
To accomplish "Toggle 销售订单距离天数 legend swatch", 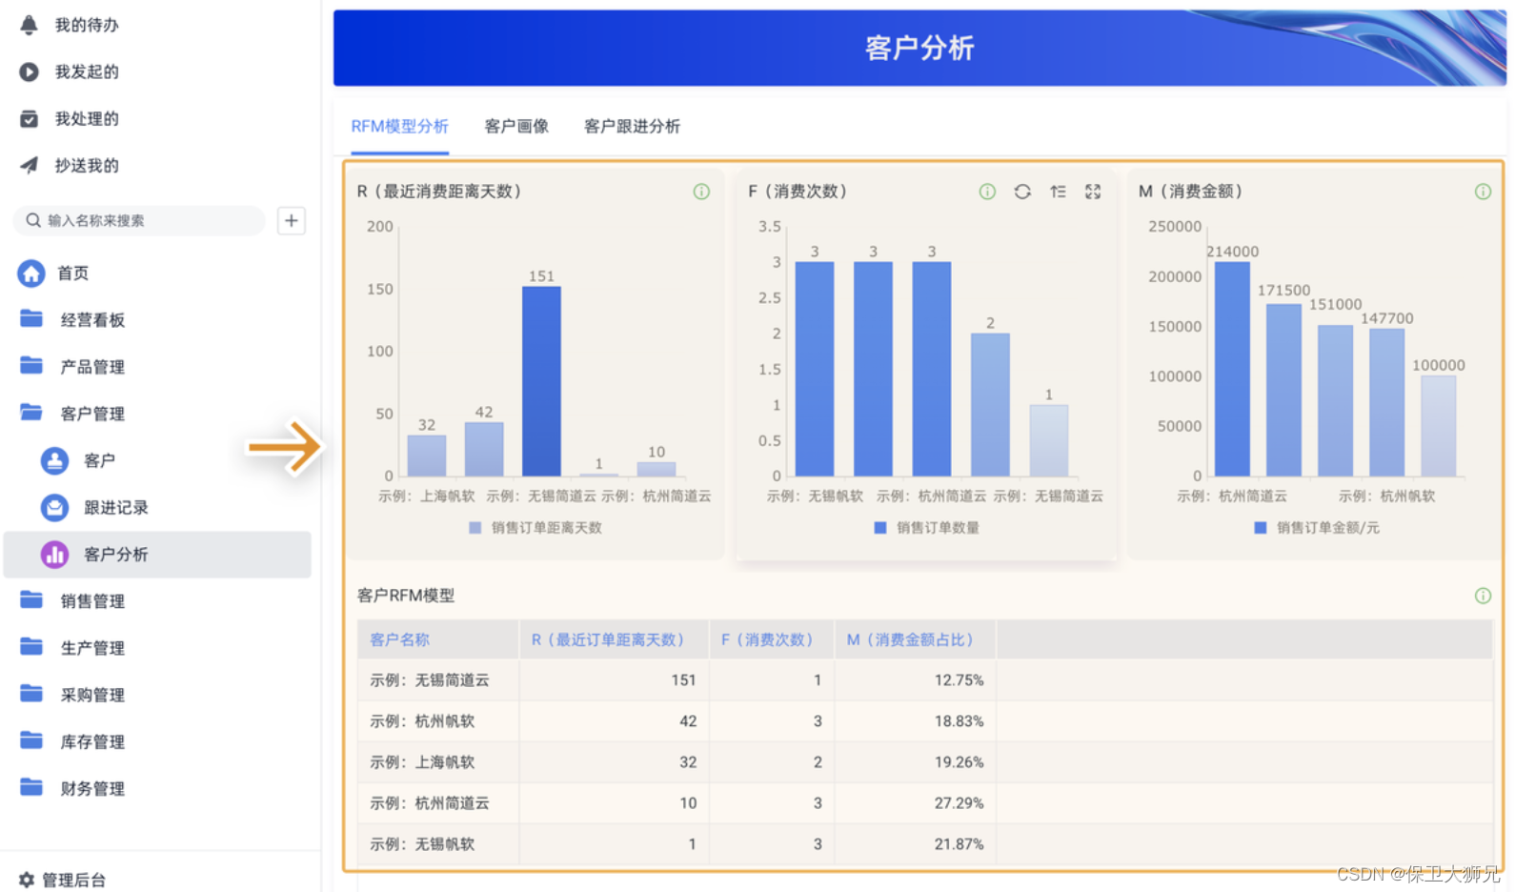I will (475, 527).
